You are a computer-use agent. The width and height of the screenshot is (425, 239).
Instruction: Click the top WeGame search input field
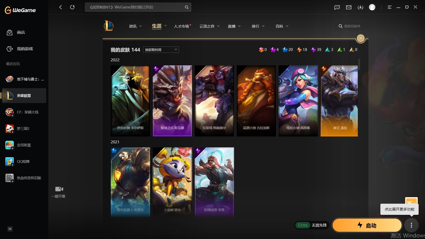138,7
